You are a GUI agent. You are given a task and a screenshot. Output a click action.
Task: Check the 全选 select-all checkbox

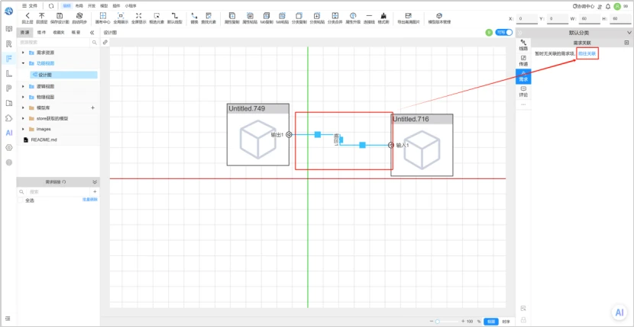point(21,200)
